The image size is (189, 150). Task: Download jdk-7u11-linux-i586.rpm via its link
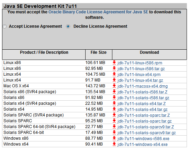click(140, 63)
